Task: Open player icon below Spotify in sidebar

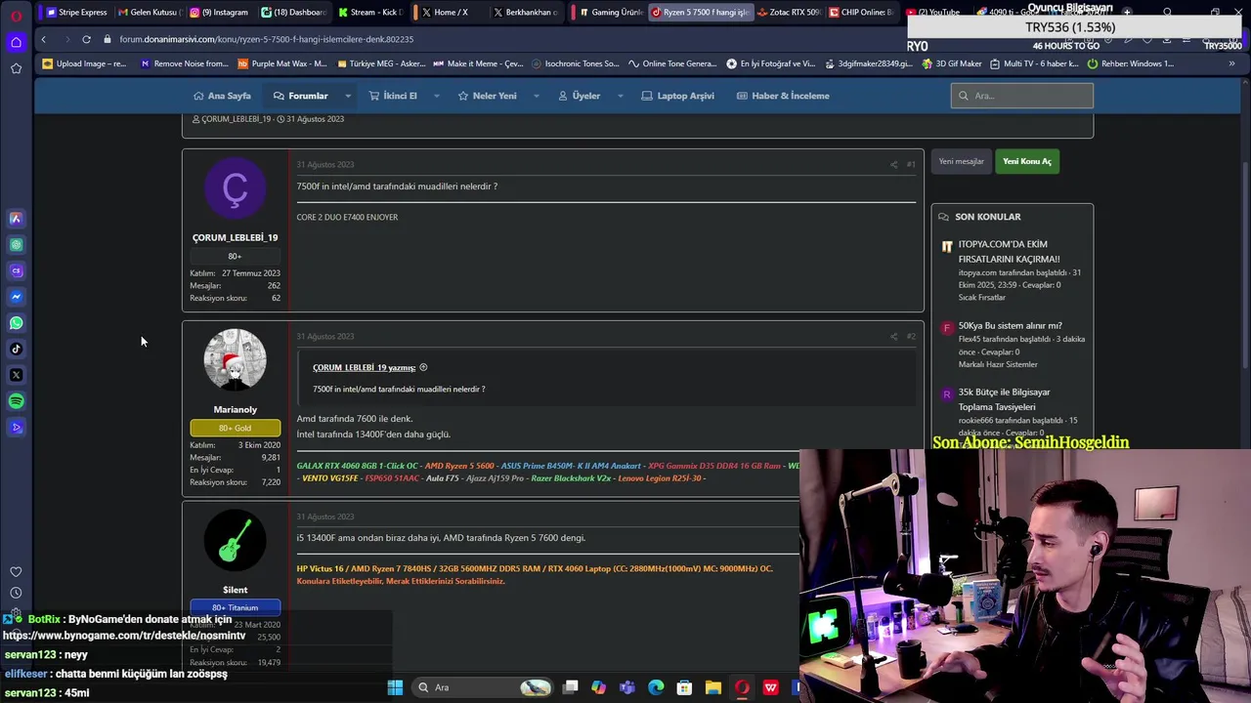Action: [16, 427]
